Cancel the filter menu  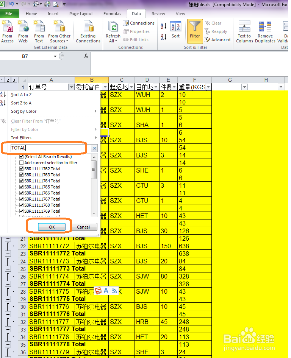click(83, 227)
